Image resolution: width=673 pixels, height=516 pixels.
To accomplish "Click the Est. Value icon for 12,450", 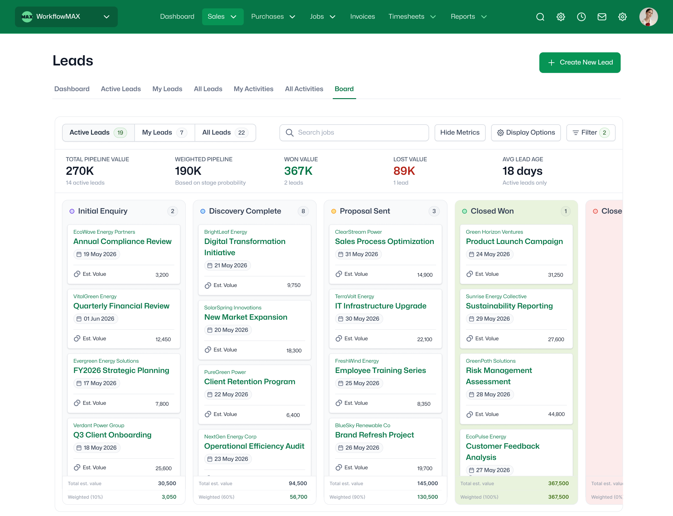I will pos(77,339).
